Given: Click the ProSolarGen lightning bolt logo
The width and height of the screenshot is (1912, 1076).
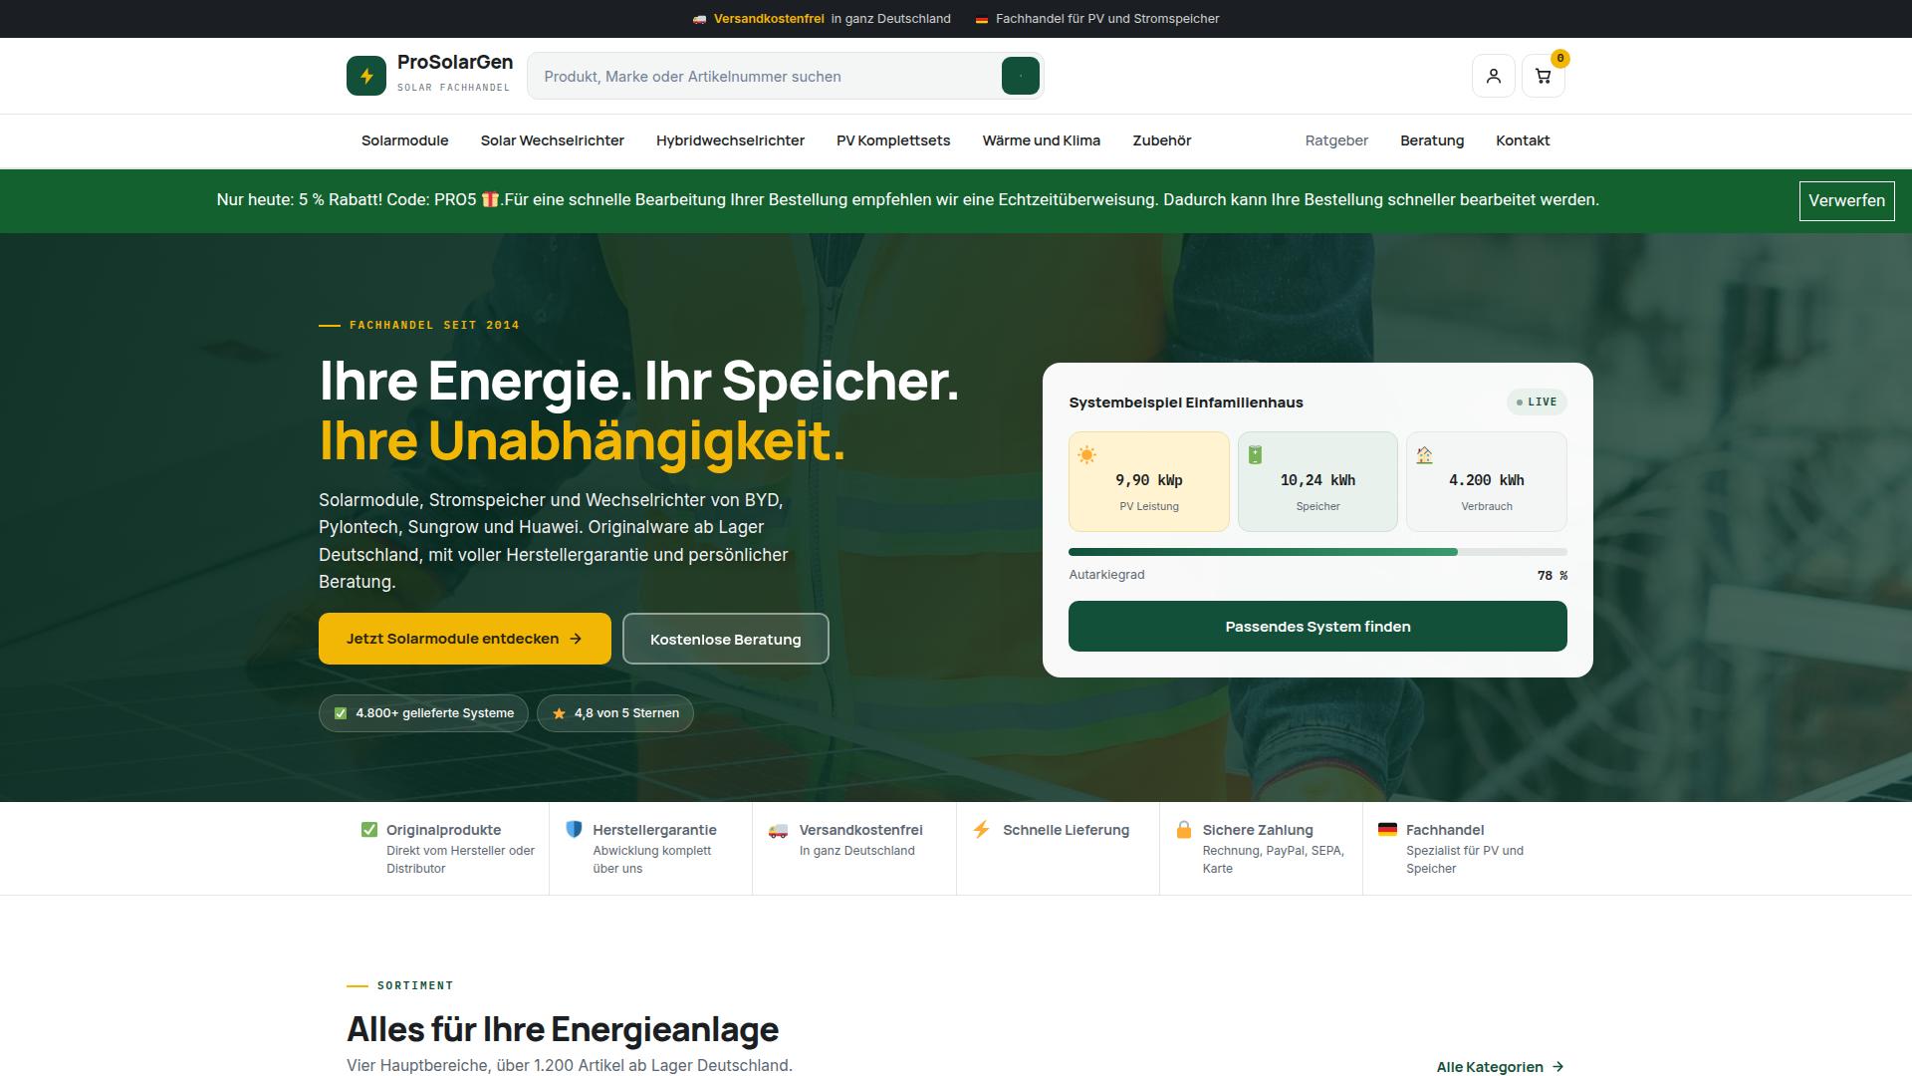Looking at the screenshot, I should point(365,76).
